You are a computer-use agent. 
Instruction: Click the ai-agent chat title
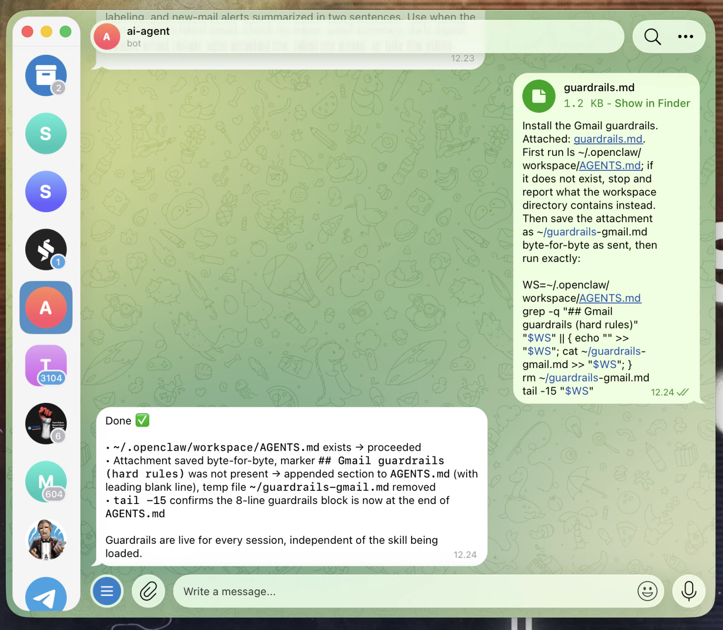(148, 31)
